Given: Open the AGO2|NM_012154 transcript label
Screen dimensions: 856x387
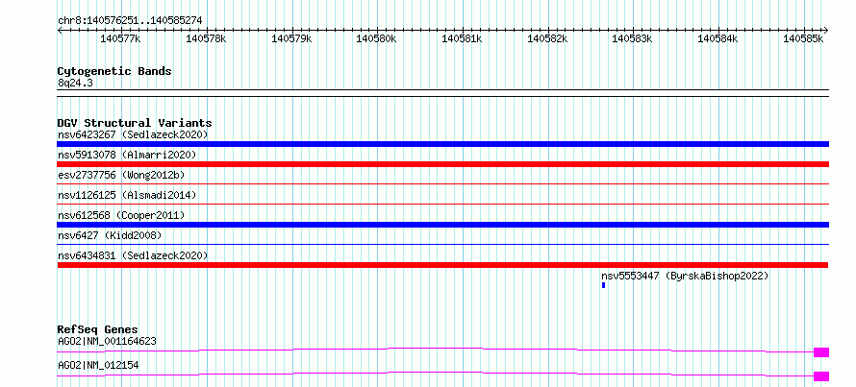Looking at the screenshot, I should (98, 365).
